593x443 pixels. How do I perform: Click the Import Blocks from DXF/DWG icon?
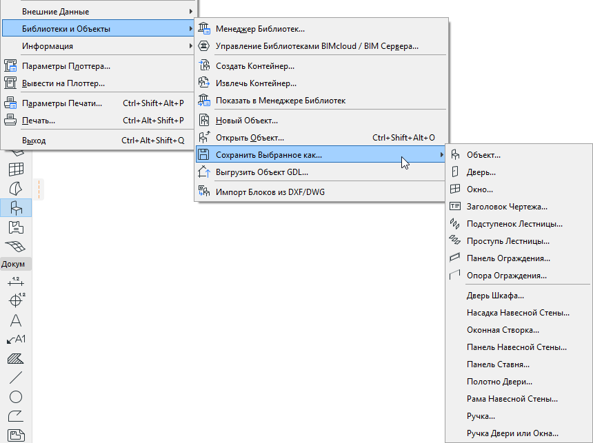click(204, 192)
